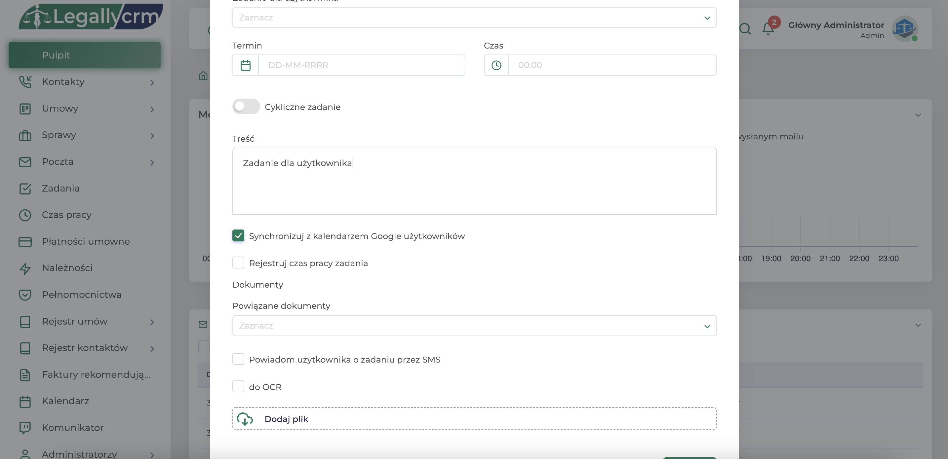Open the Powiązane dokumenty dropdown
Screen dimensions: 948x459
pos(474,326)
